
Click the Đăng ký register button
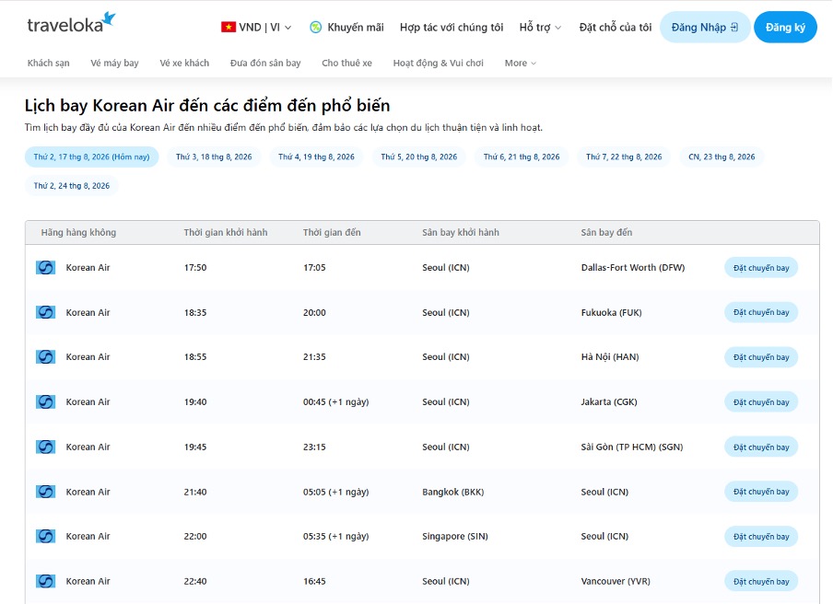click(785, 27)
